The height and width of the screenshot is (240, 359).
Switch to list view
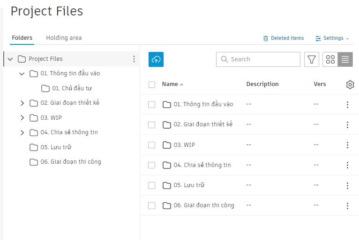point(345,59)
